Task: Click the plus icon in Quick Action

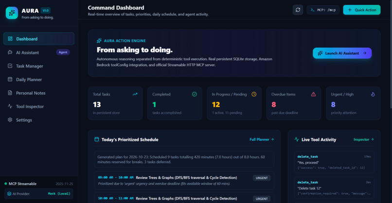Action: (350, 10)
